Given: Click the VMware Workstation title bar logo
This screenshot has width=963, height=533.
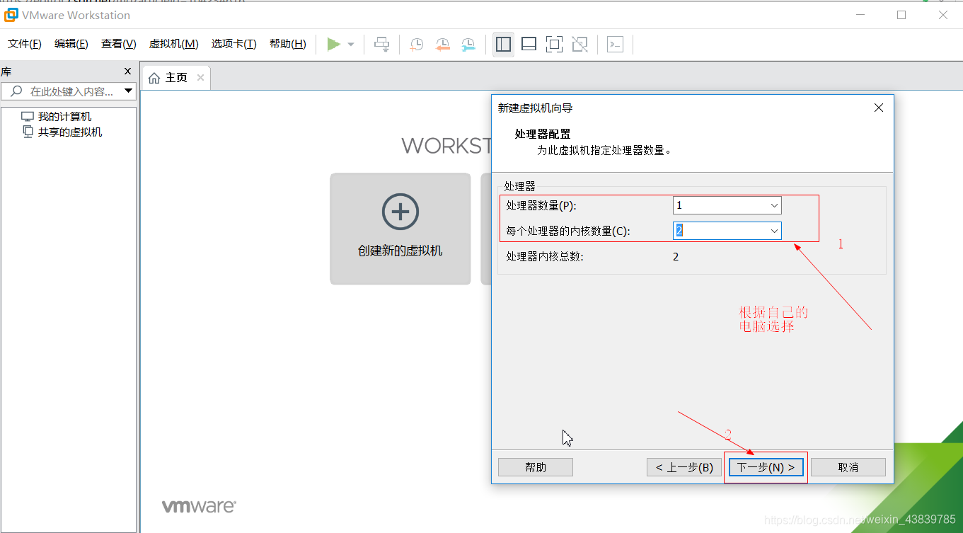Looking at the screenshot, I should tap(11, 15).
